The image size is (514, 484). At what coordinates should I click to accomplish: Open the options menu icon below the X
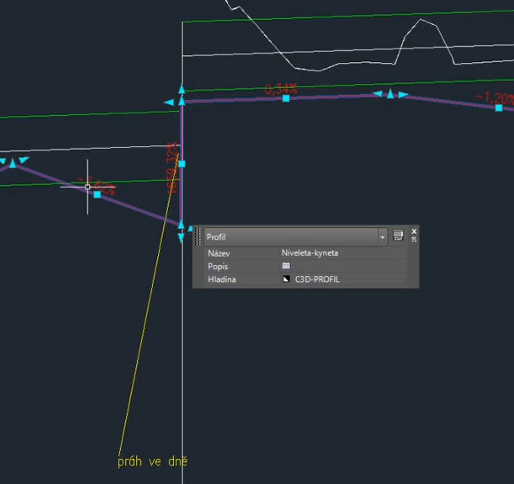pyautogui.click(x=414, y=240)
